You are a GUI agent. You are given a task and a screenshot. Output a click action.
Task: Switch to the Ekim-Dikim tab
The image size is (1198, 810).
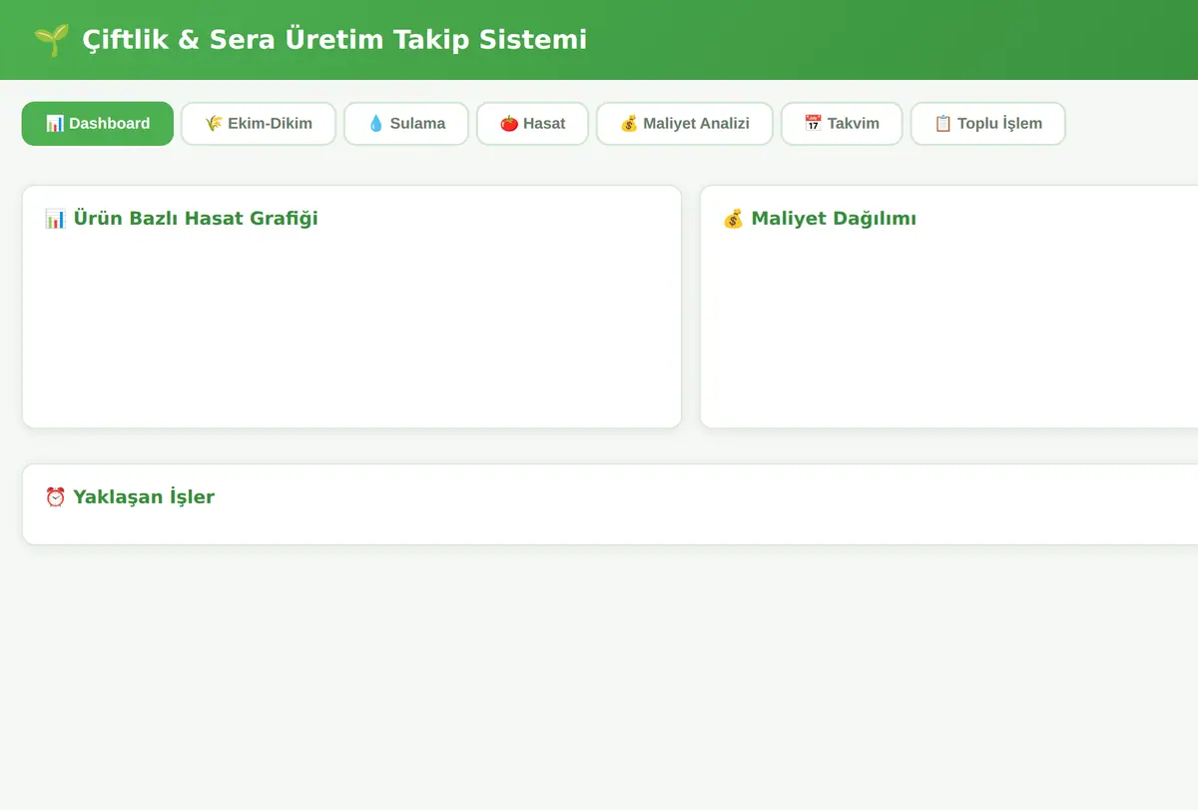point(259,124)
